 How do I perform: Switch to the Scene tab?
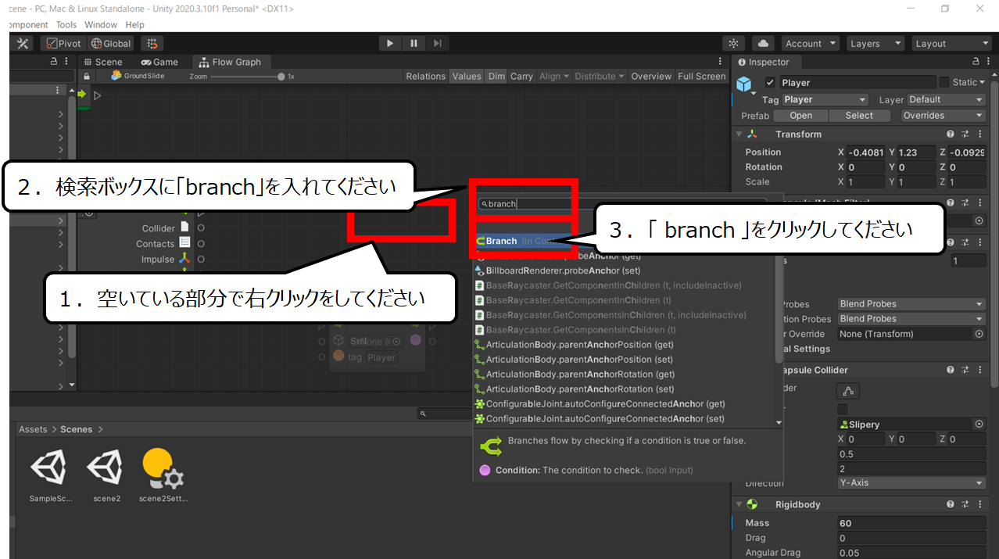102,62
